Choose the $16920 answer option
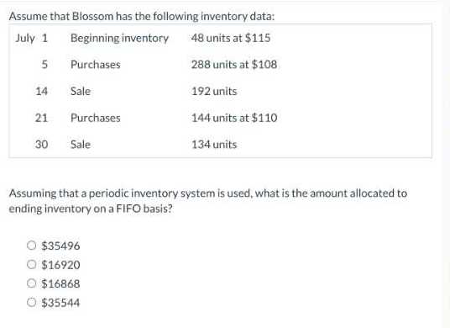 click(x=31, y=264)
